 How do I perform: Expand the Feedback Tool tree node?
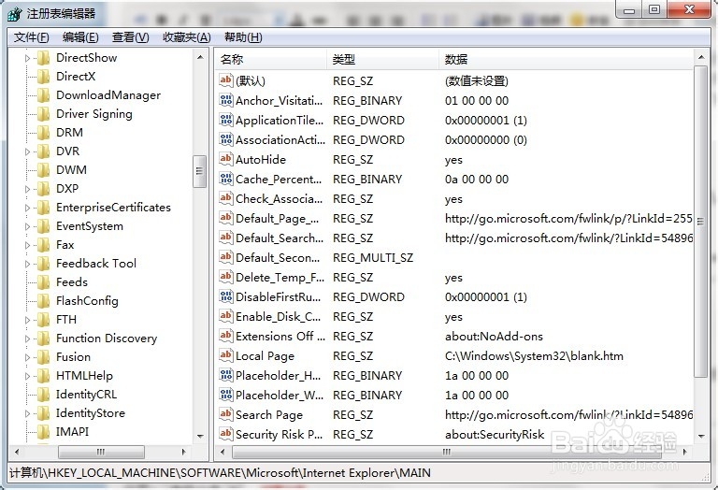tap(27, 265)
